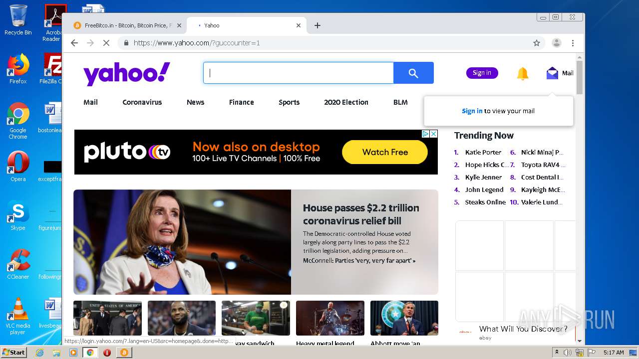Open the Chrome three-dot menu

tap(573, 43)
